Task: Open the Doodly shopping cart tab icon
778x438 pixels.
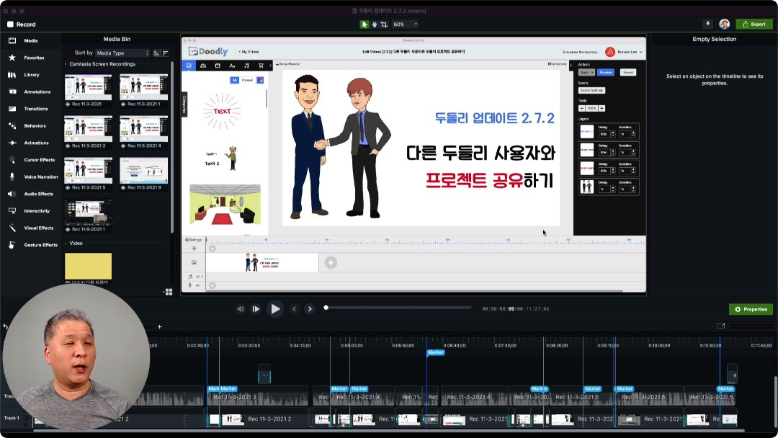Action: click(x=261, y=66)
